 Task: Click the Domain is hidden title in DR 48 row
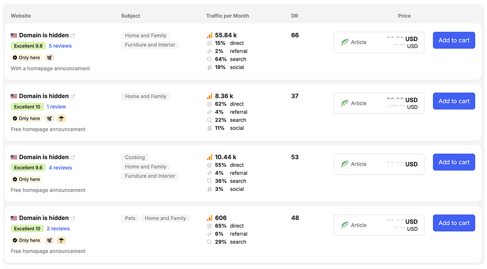44,218
